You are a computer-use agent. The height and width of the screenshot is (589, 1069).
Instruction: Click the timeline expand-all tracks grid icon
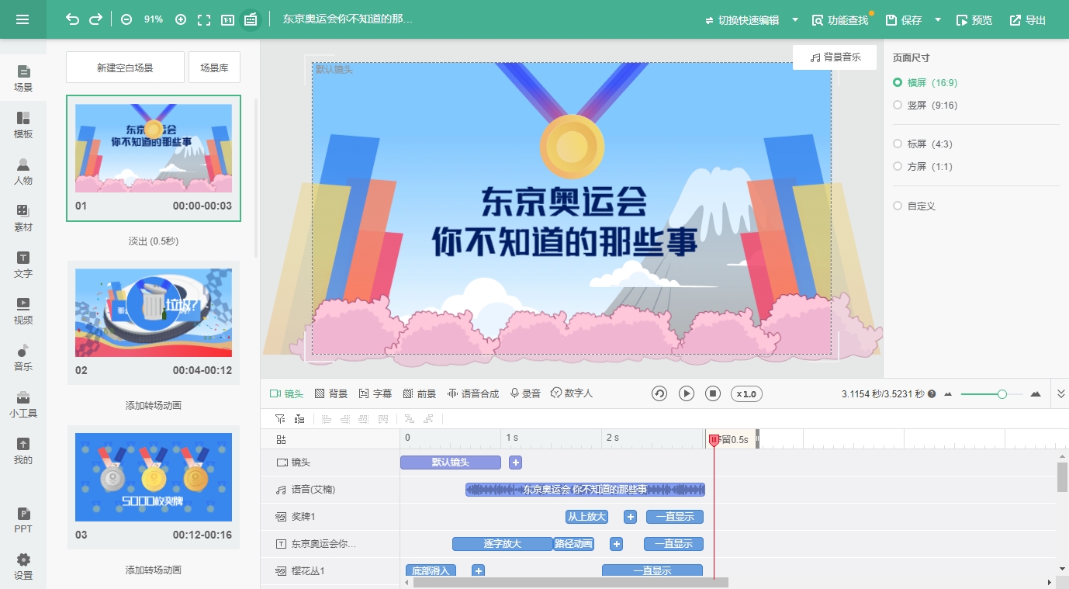pos(280,439)
